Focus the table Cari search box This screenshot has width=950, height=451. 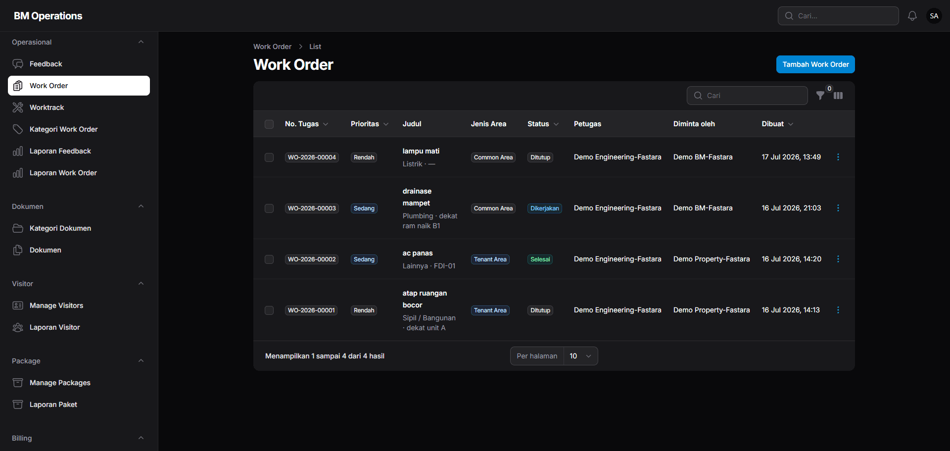747,96
